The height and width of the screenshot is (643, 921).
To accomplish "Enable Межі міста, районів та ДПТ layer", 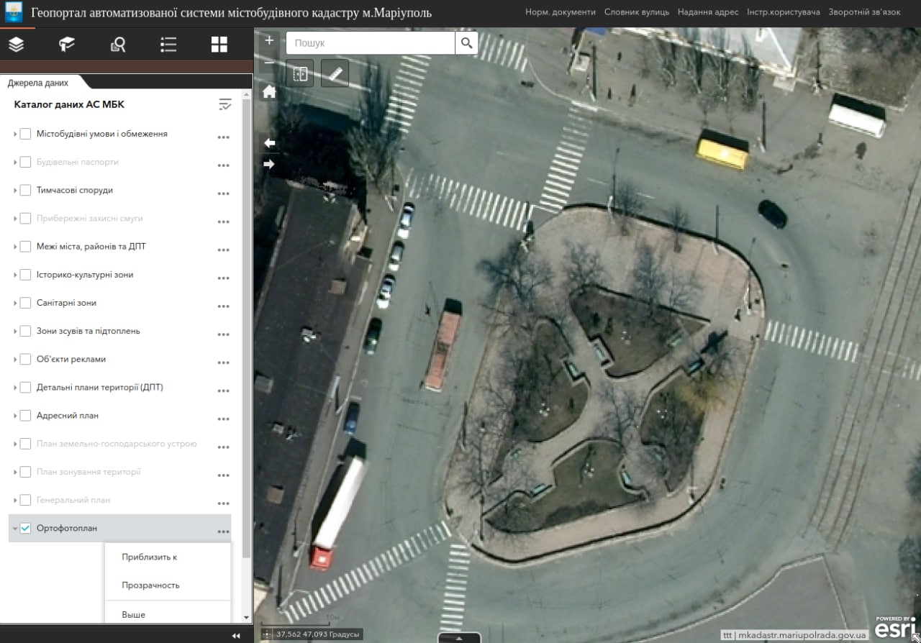I will click(25, 247).
